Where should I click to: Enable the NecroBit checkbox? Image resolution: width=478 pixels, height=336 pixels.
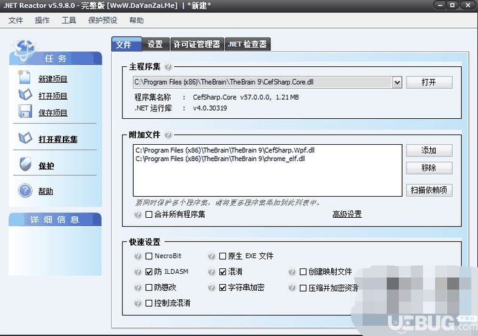pyautogui.click(x=149, y=256)
